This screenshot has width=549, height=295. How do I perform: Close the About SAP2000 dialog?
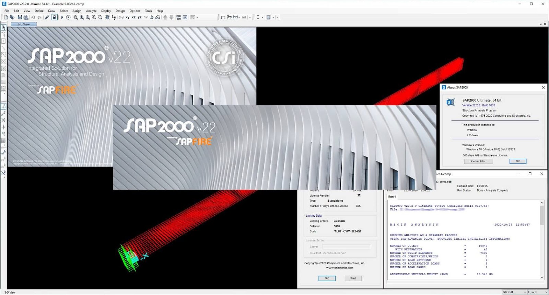coord(543,87)
